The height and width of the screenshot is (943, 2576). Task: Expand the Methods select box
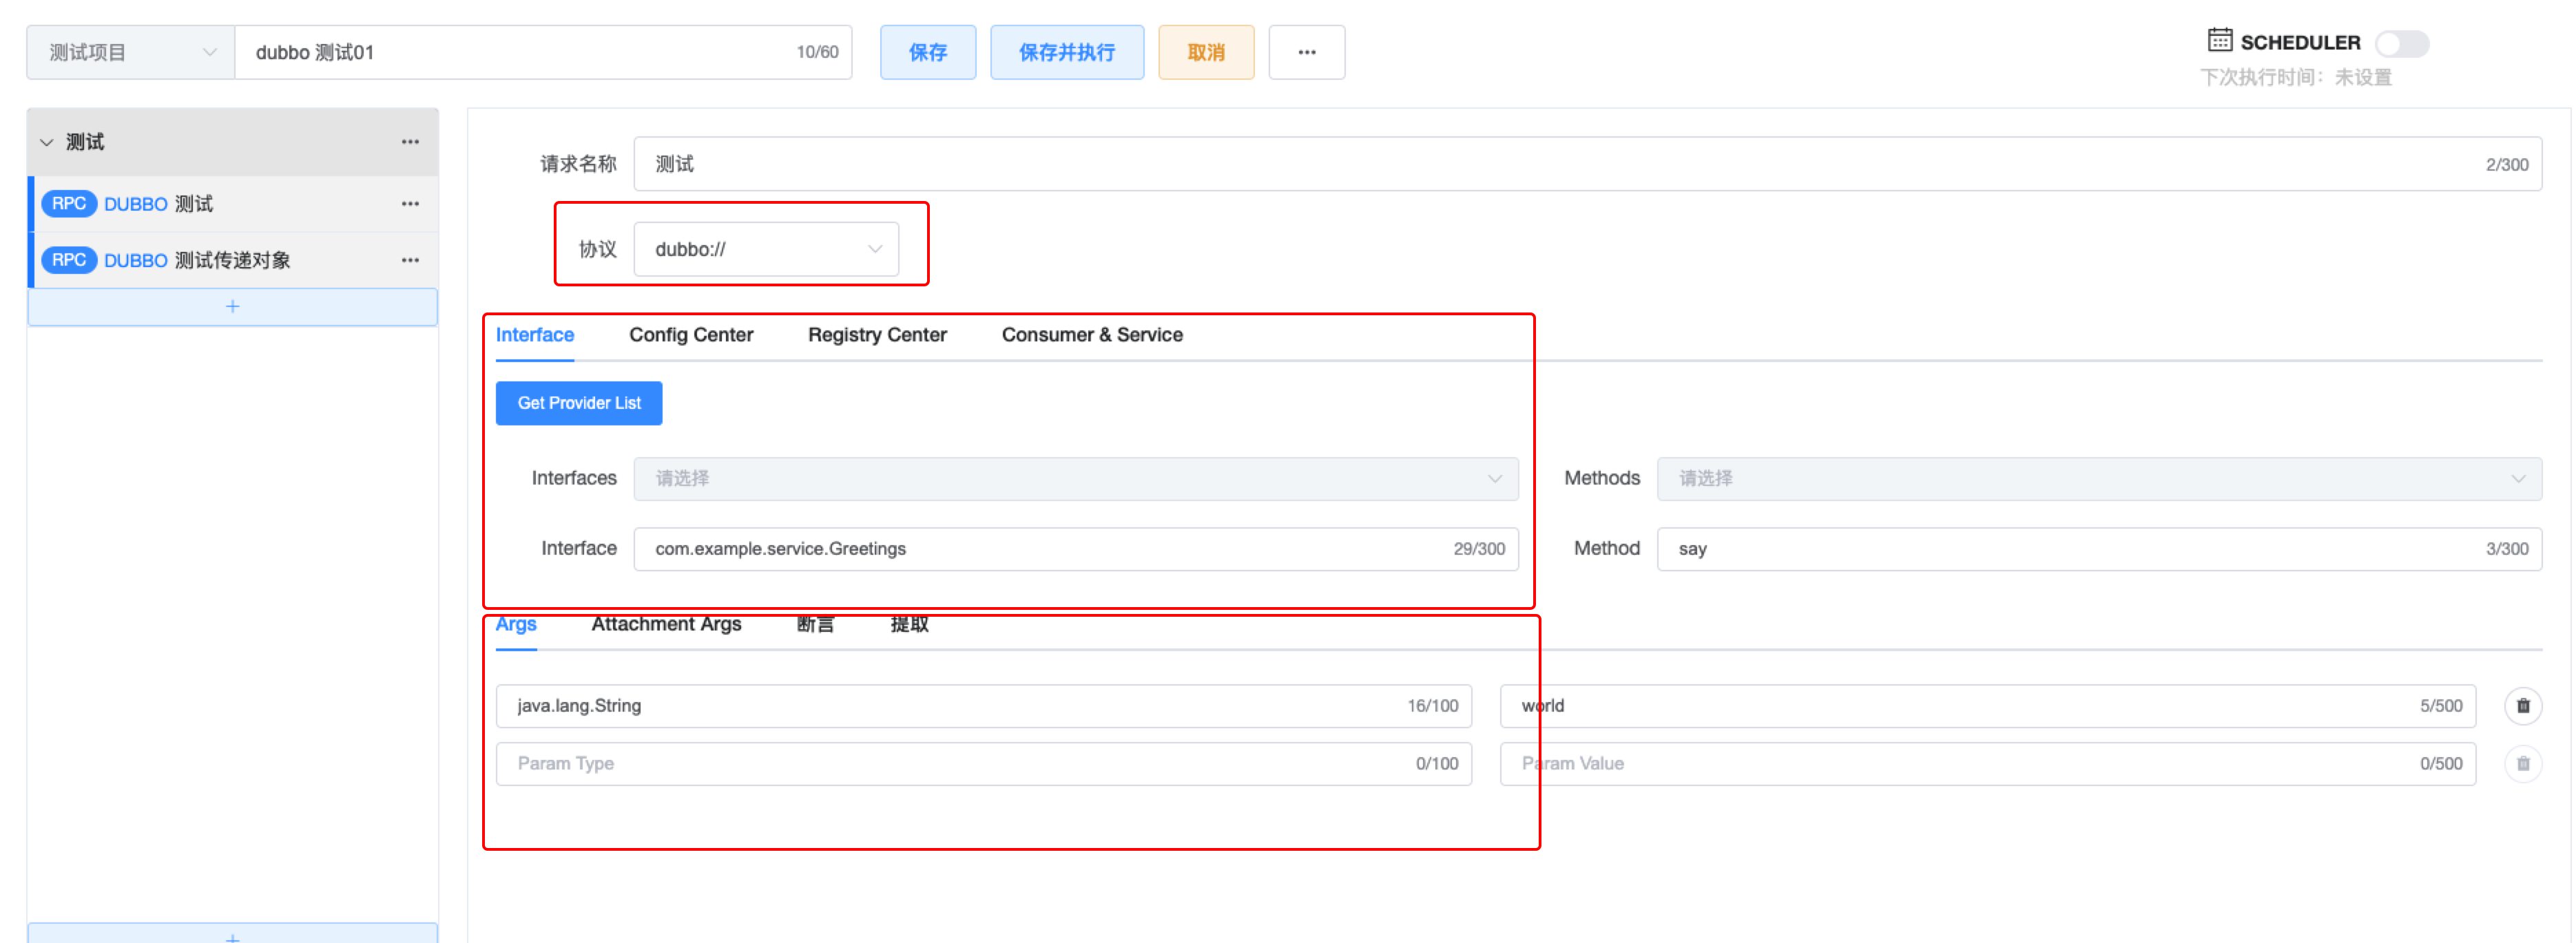tap(2098, 478)
